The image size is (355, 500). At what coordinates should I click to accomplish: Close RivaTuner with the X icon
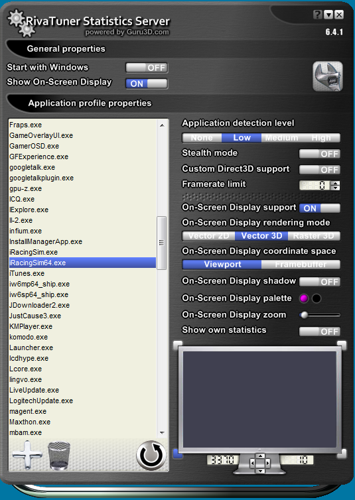pyautogui.click(x=339, y=15)
